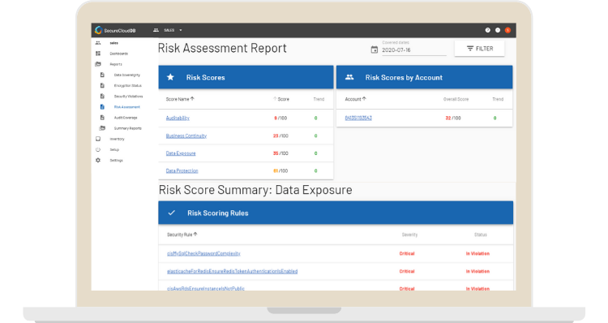Click the help question mark icon
Viewport: 608px width, 323px height.
pyautogui.click(x=488, y=30)
